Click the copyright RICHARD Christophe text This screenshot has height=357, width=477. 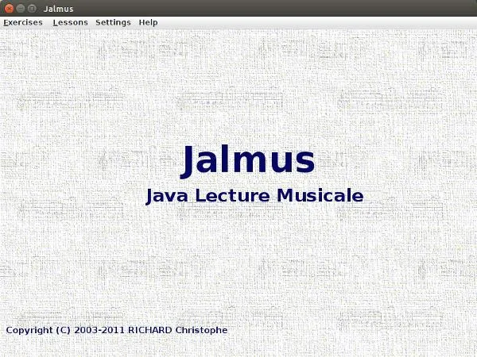[x=117, y=330]
